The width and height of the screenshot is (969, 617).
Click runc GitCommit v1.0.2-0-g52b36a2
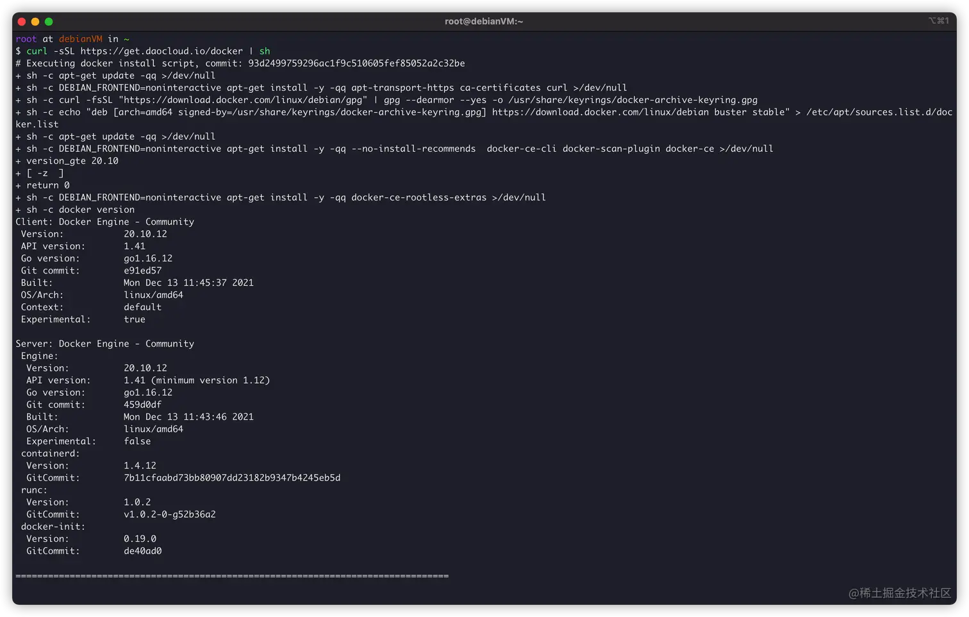pyautogui.click(x=170, y=514)
